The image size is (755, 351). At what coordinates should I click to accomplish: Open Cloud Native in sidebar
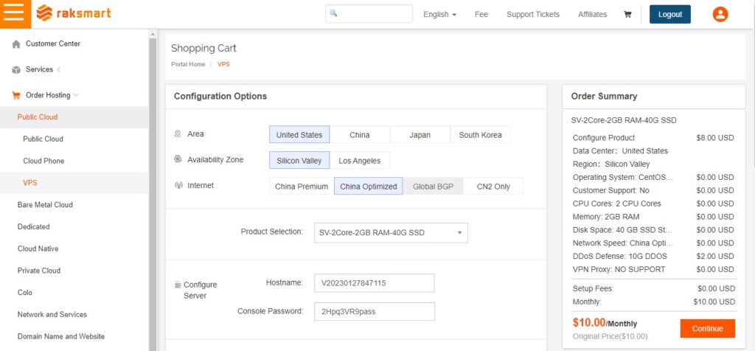pyautogui.click(x=38, y=249)
